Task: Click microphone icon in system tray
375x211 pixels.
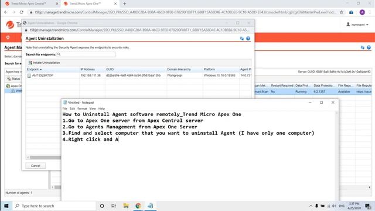Action: click(x=316, y=206)
